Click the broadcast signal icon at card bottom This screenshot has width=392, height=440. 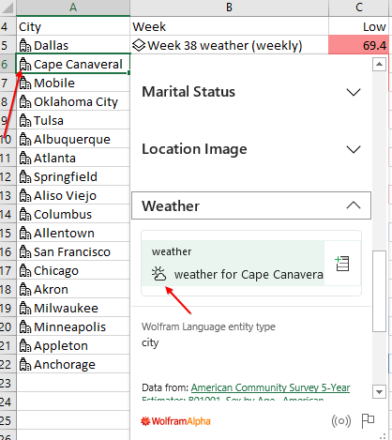[x=341, y=421]
